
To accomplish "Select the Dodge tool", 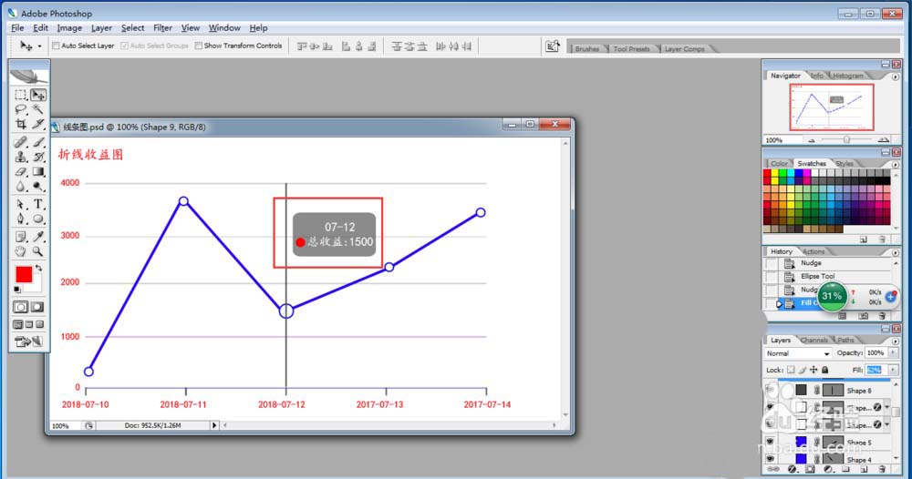I will click(x=38, y=187).
